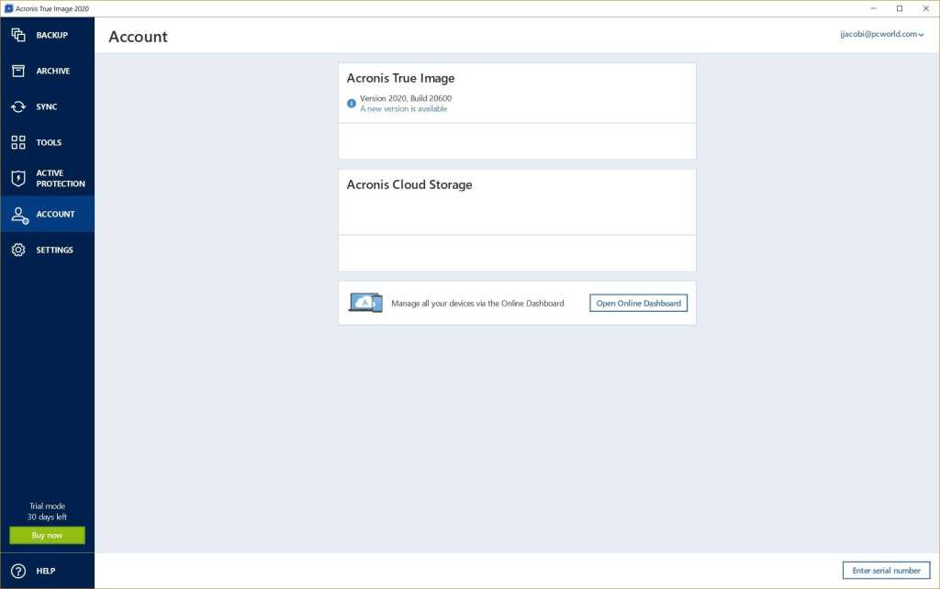Image resolution: width=940 pixels, height=589 pixels.
Task: Maximize the Acronis window
Action: click(900, 8)
